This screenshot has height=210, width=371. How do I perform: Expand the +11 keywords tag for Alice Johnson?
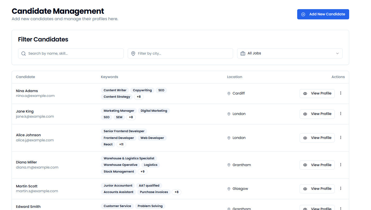(x=121, y=144)
